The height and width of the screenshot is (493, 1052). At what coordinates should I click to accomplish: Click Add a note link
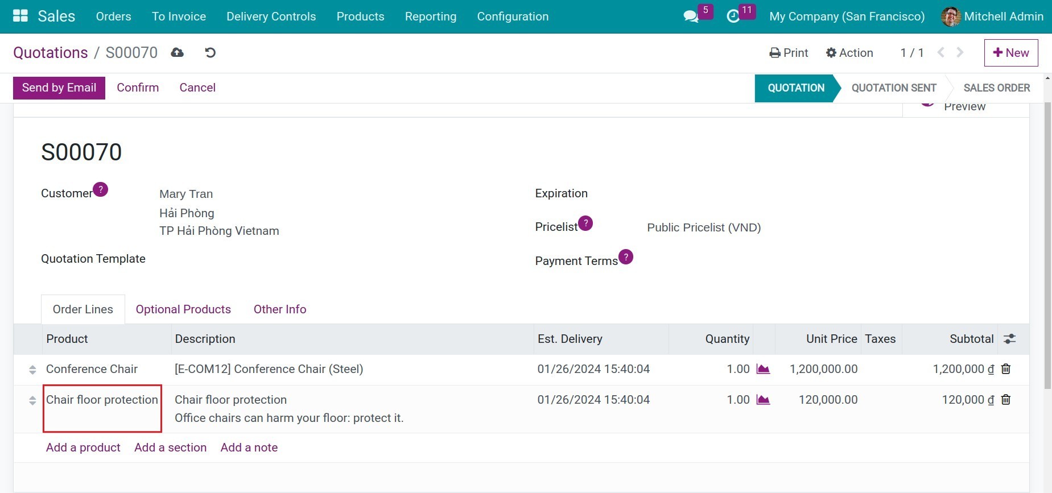coord(249,448)
